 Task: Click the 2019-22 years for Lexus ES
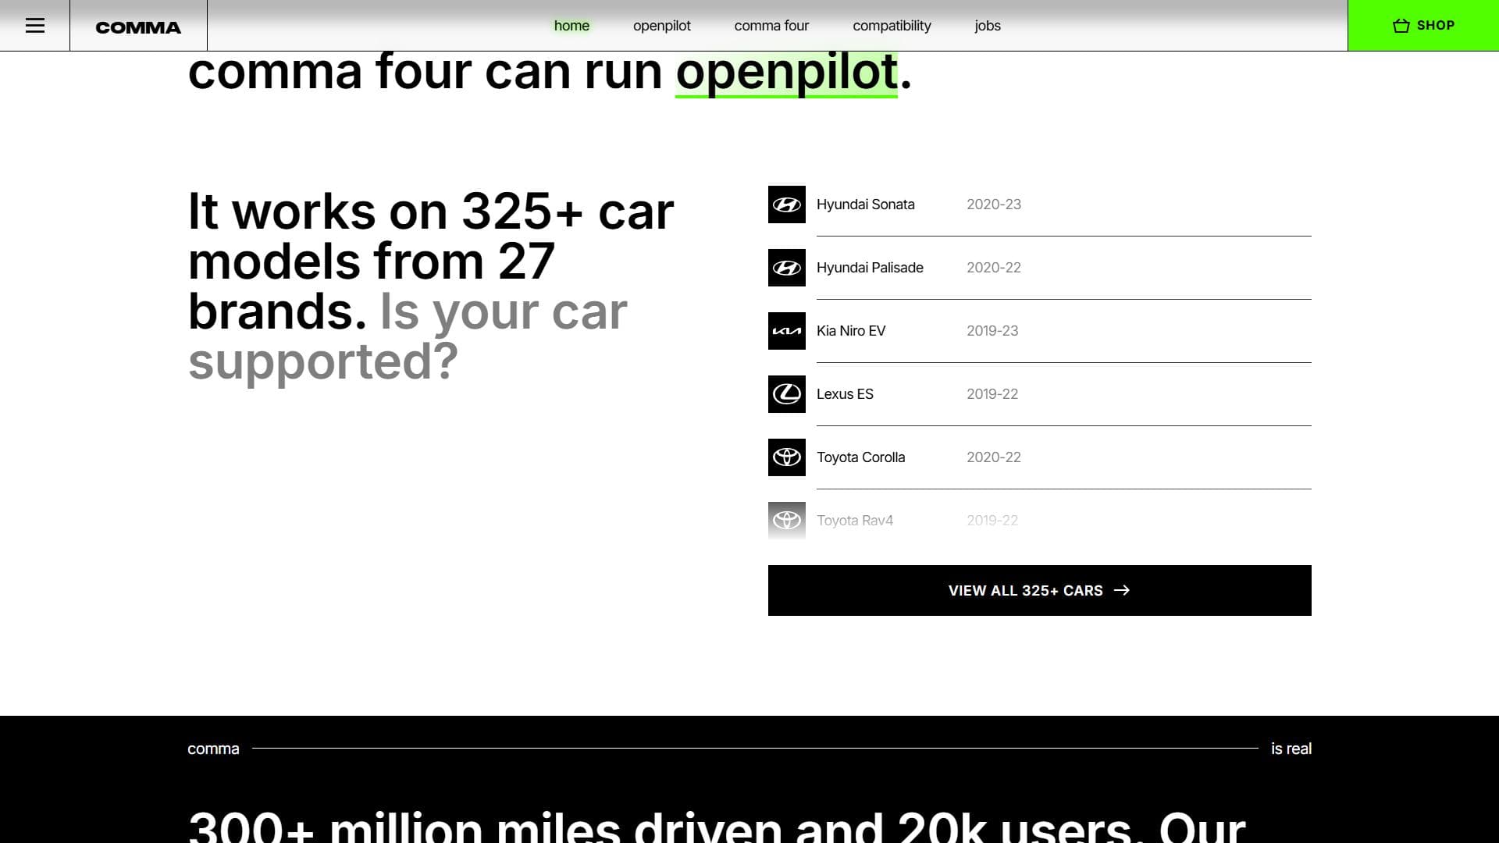tap(992, 394)
